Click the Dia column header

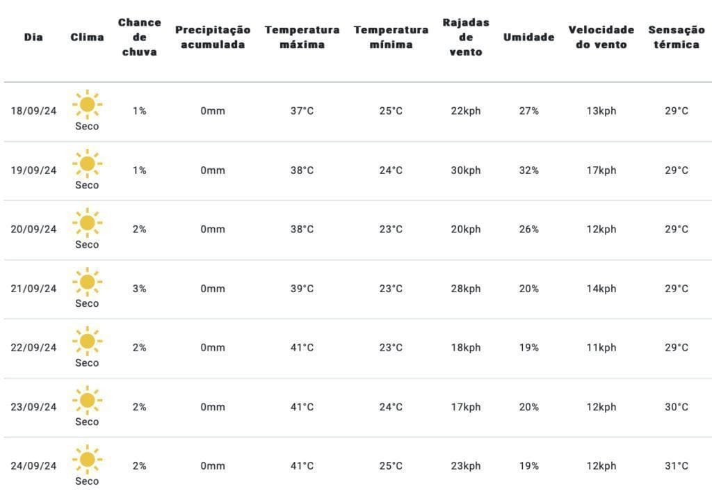(33, 38)
